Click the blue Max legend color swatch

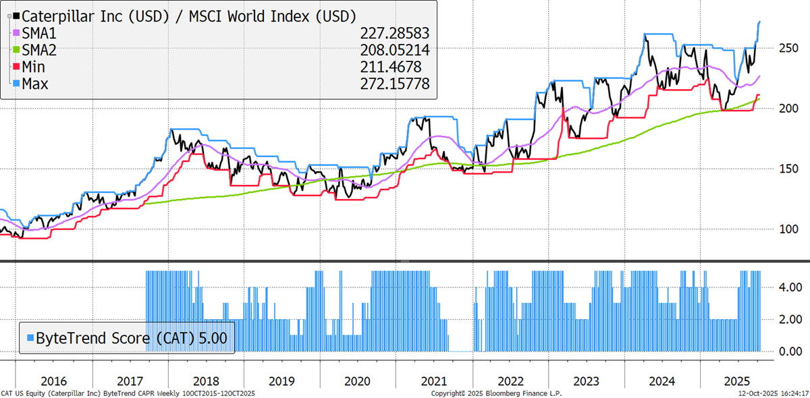tap(16, 84)
